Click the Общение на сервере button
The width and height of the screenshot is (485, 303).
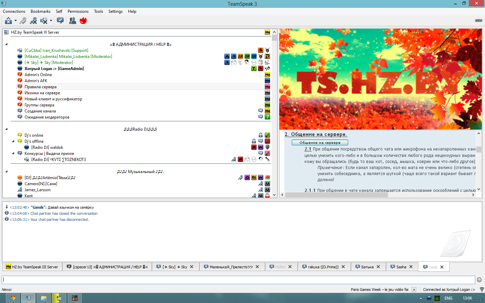[x=320, y=142]
